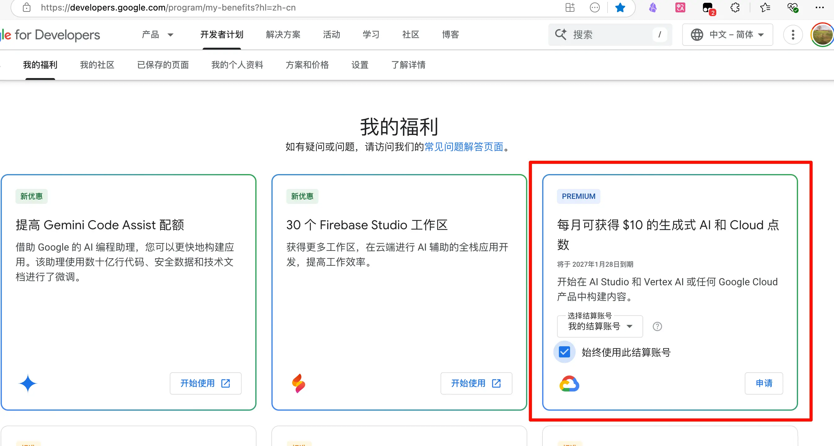Click 开始使用 on Firebase Studio card
This screenshot has height=446, width=834.
coord(476,383)
